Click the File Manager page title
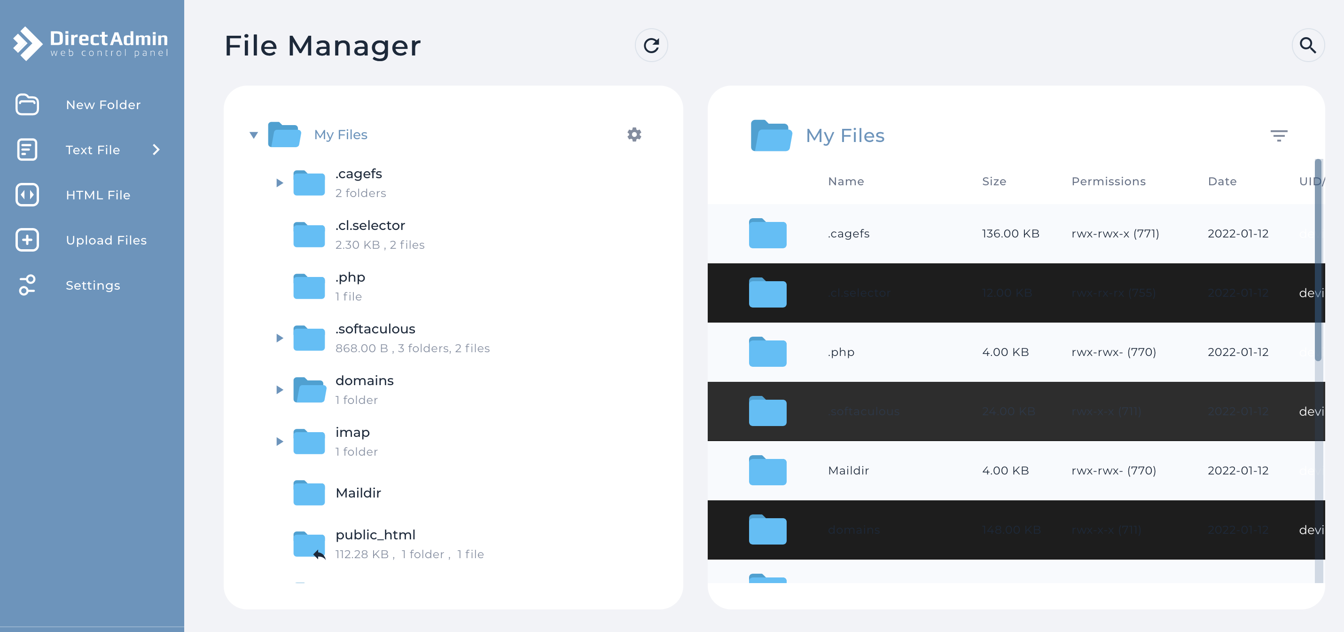This screenshot has height=632, width=1344. (322, 46)
